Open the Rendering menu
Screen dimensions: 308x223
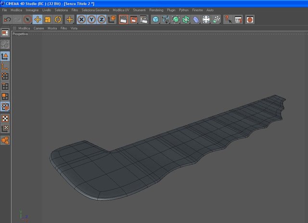[x=156, y=10]
